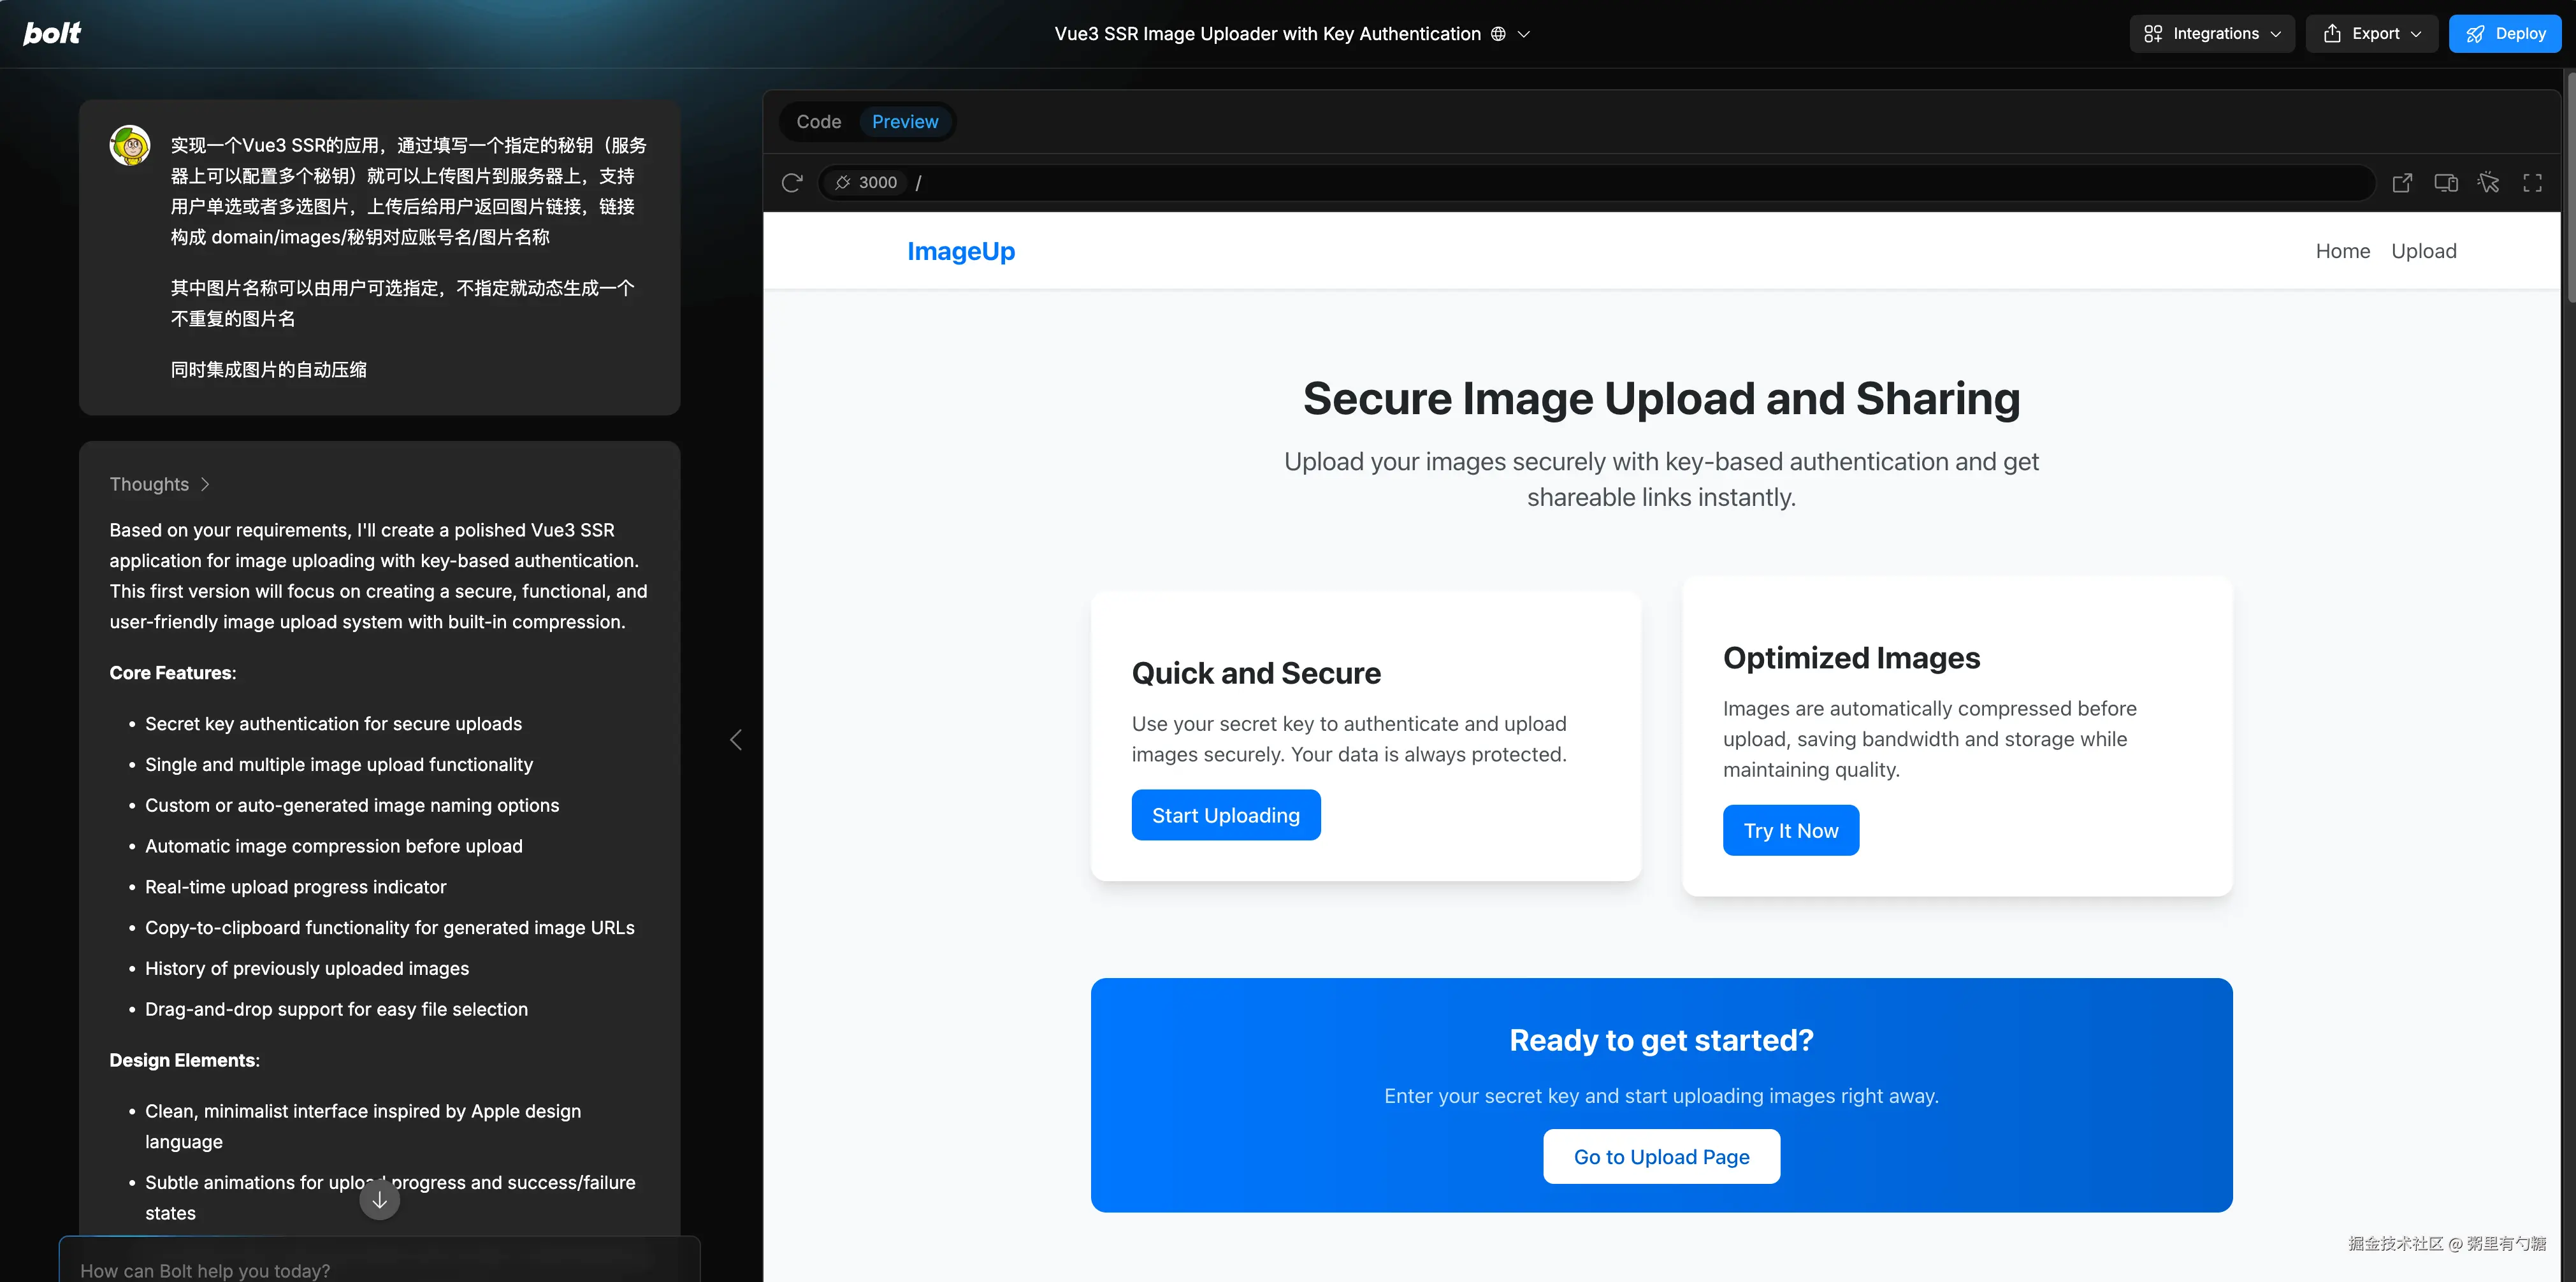
Task: Click the bolt logo
Action: pos(52,33)
